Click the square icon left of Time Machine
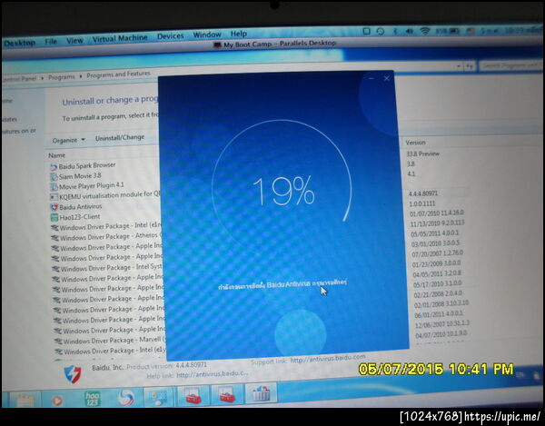This screenshot has height=426, width=545. [x=366, y=31]
